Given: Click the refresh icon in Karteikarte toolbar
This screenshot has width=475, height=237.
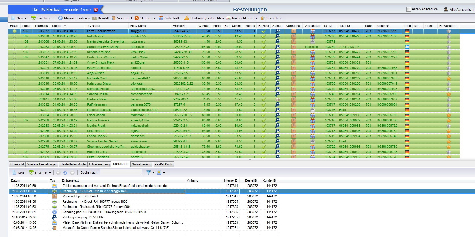Looking at the screenshot, I should pos(65,173).
